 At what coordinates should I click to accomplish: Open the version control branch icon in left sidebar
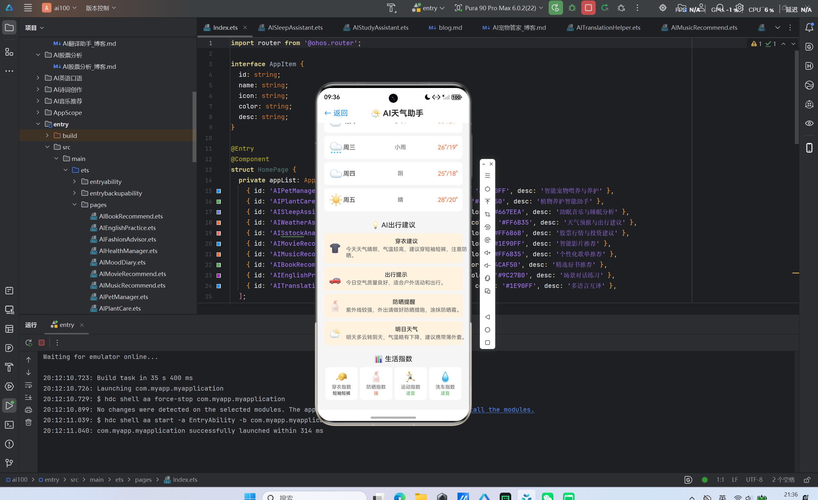9,463
